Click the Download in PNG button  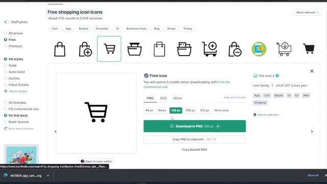click(x=195, y=126)
